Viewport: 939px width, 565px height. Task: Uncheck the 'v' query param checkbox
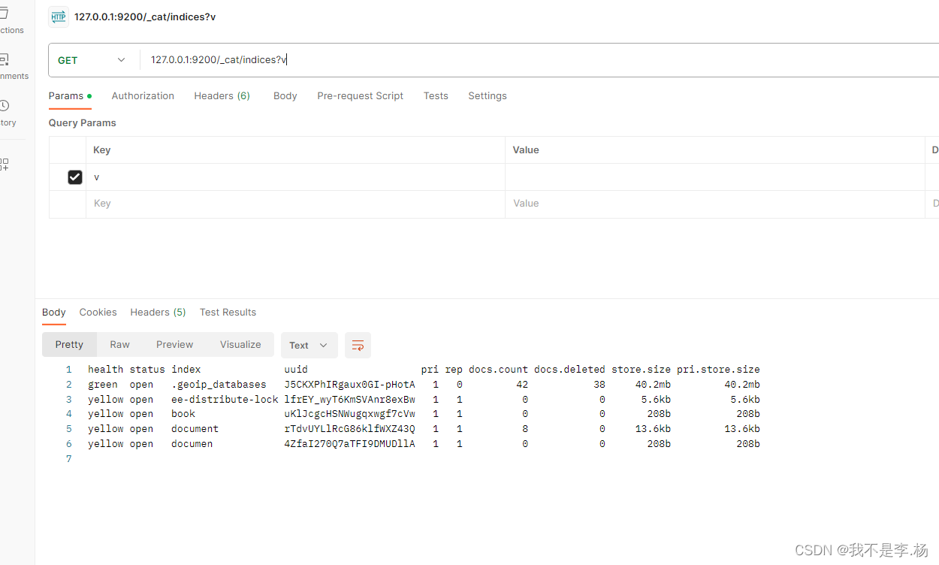(75, 177)
